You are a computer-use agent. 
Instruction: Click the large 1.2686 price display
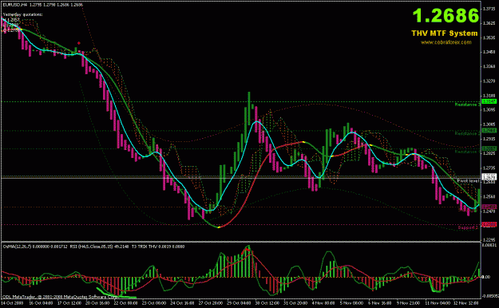click(446, 16)
